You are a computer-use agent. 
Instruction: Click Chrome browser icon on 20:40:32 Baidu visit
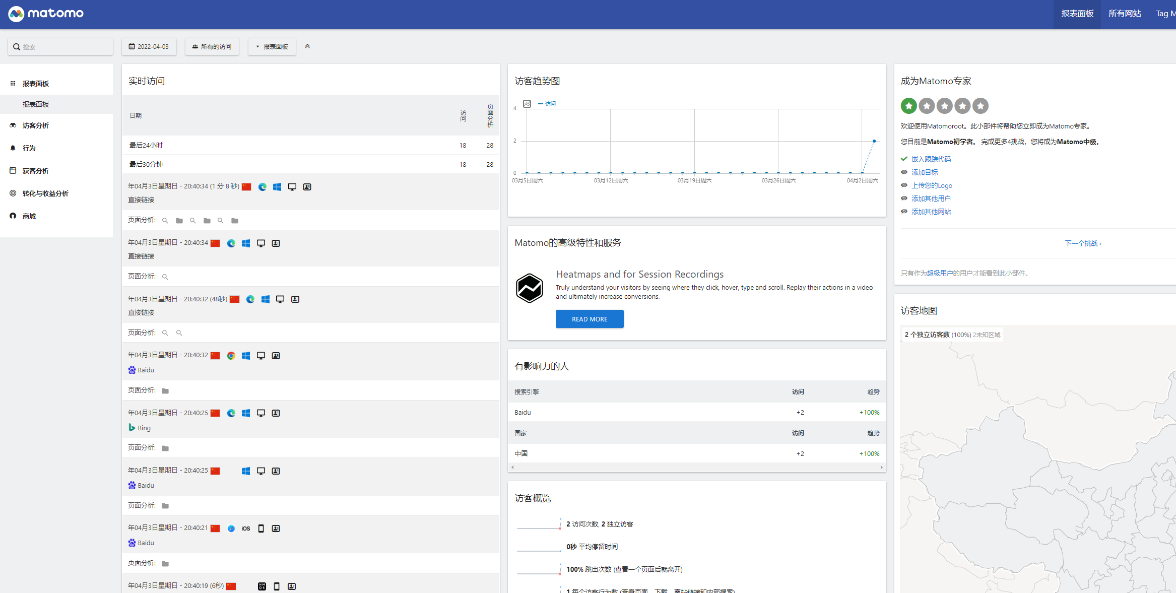coord(231,356)
